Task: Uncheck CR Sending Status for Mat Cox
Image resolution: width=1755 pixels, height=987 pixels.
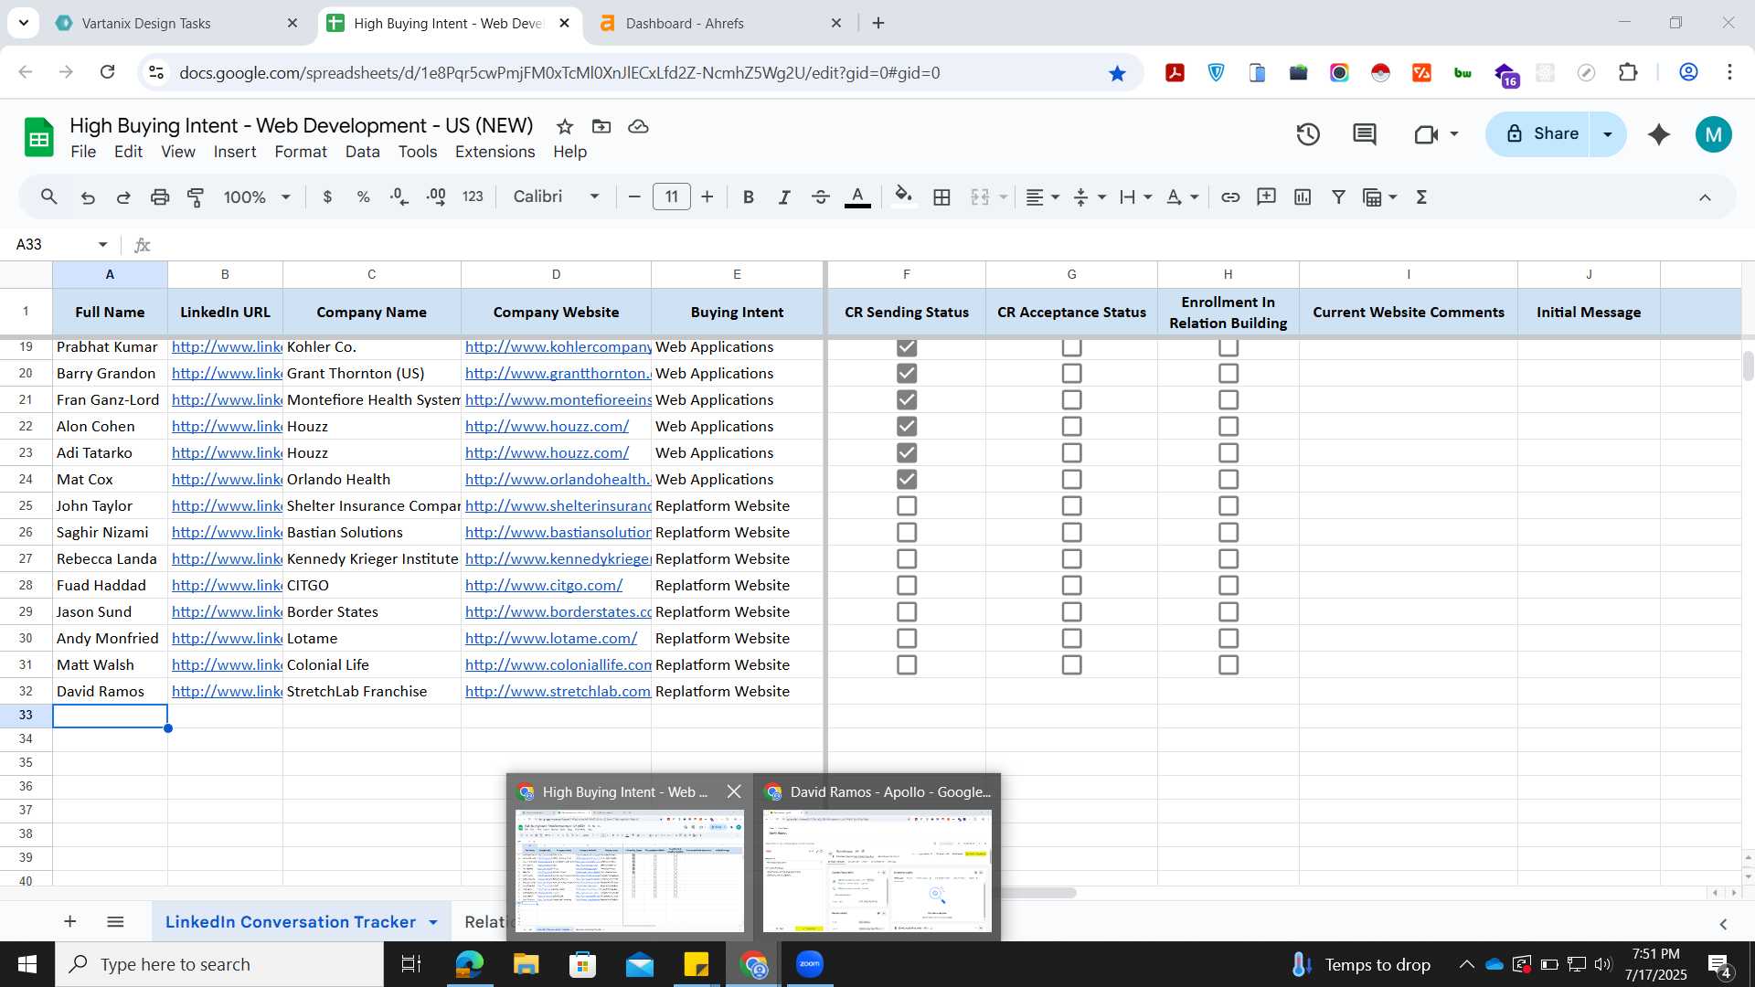Action: pyautogui.click(x=907, y=479)
